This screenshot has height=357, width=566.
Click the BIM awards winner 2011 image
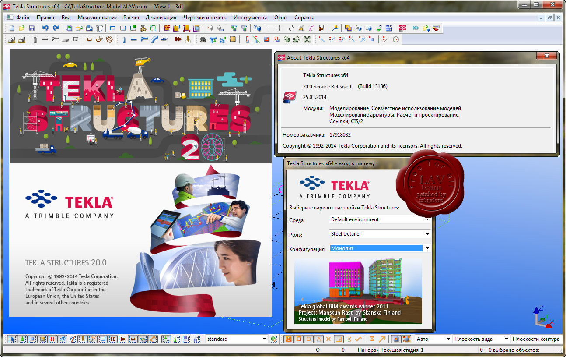pos(358,291)
